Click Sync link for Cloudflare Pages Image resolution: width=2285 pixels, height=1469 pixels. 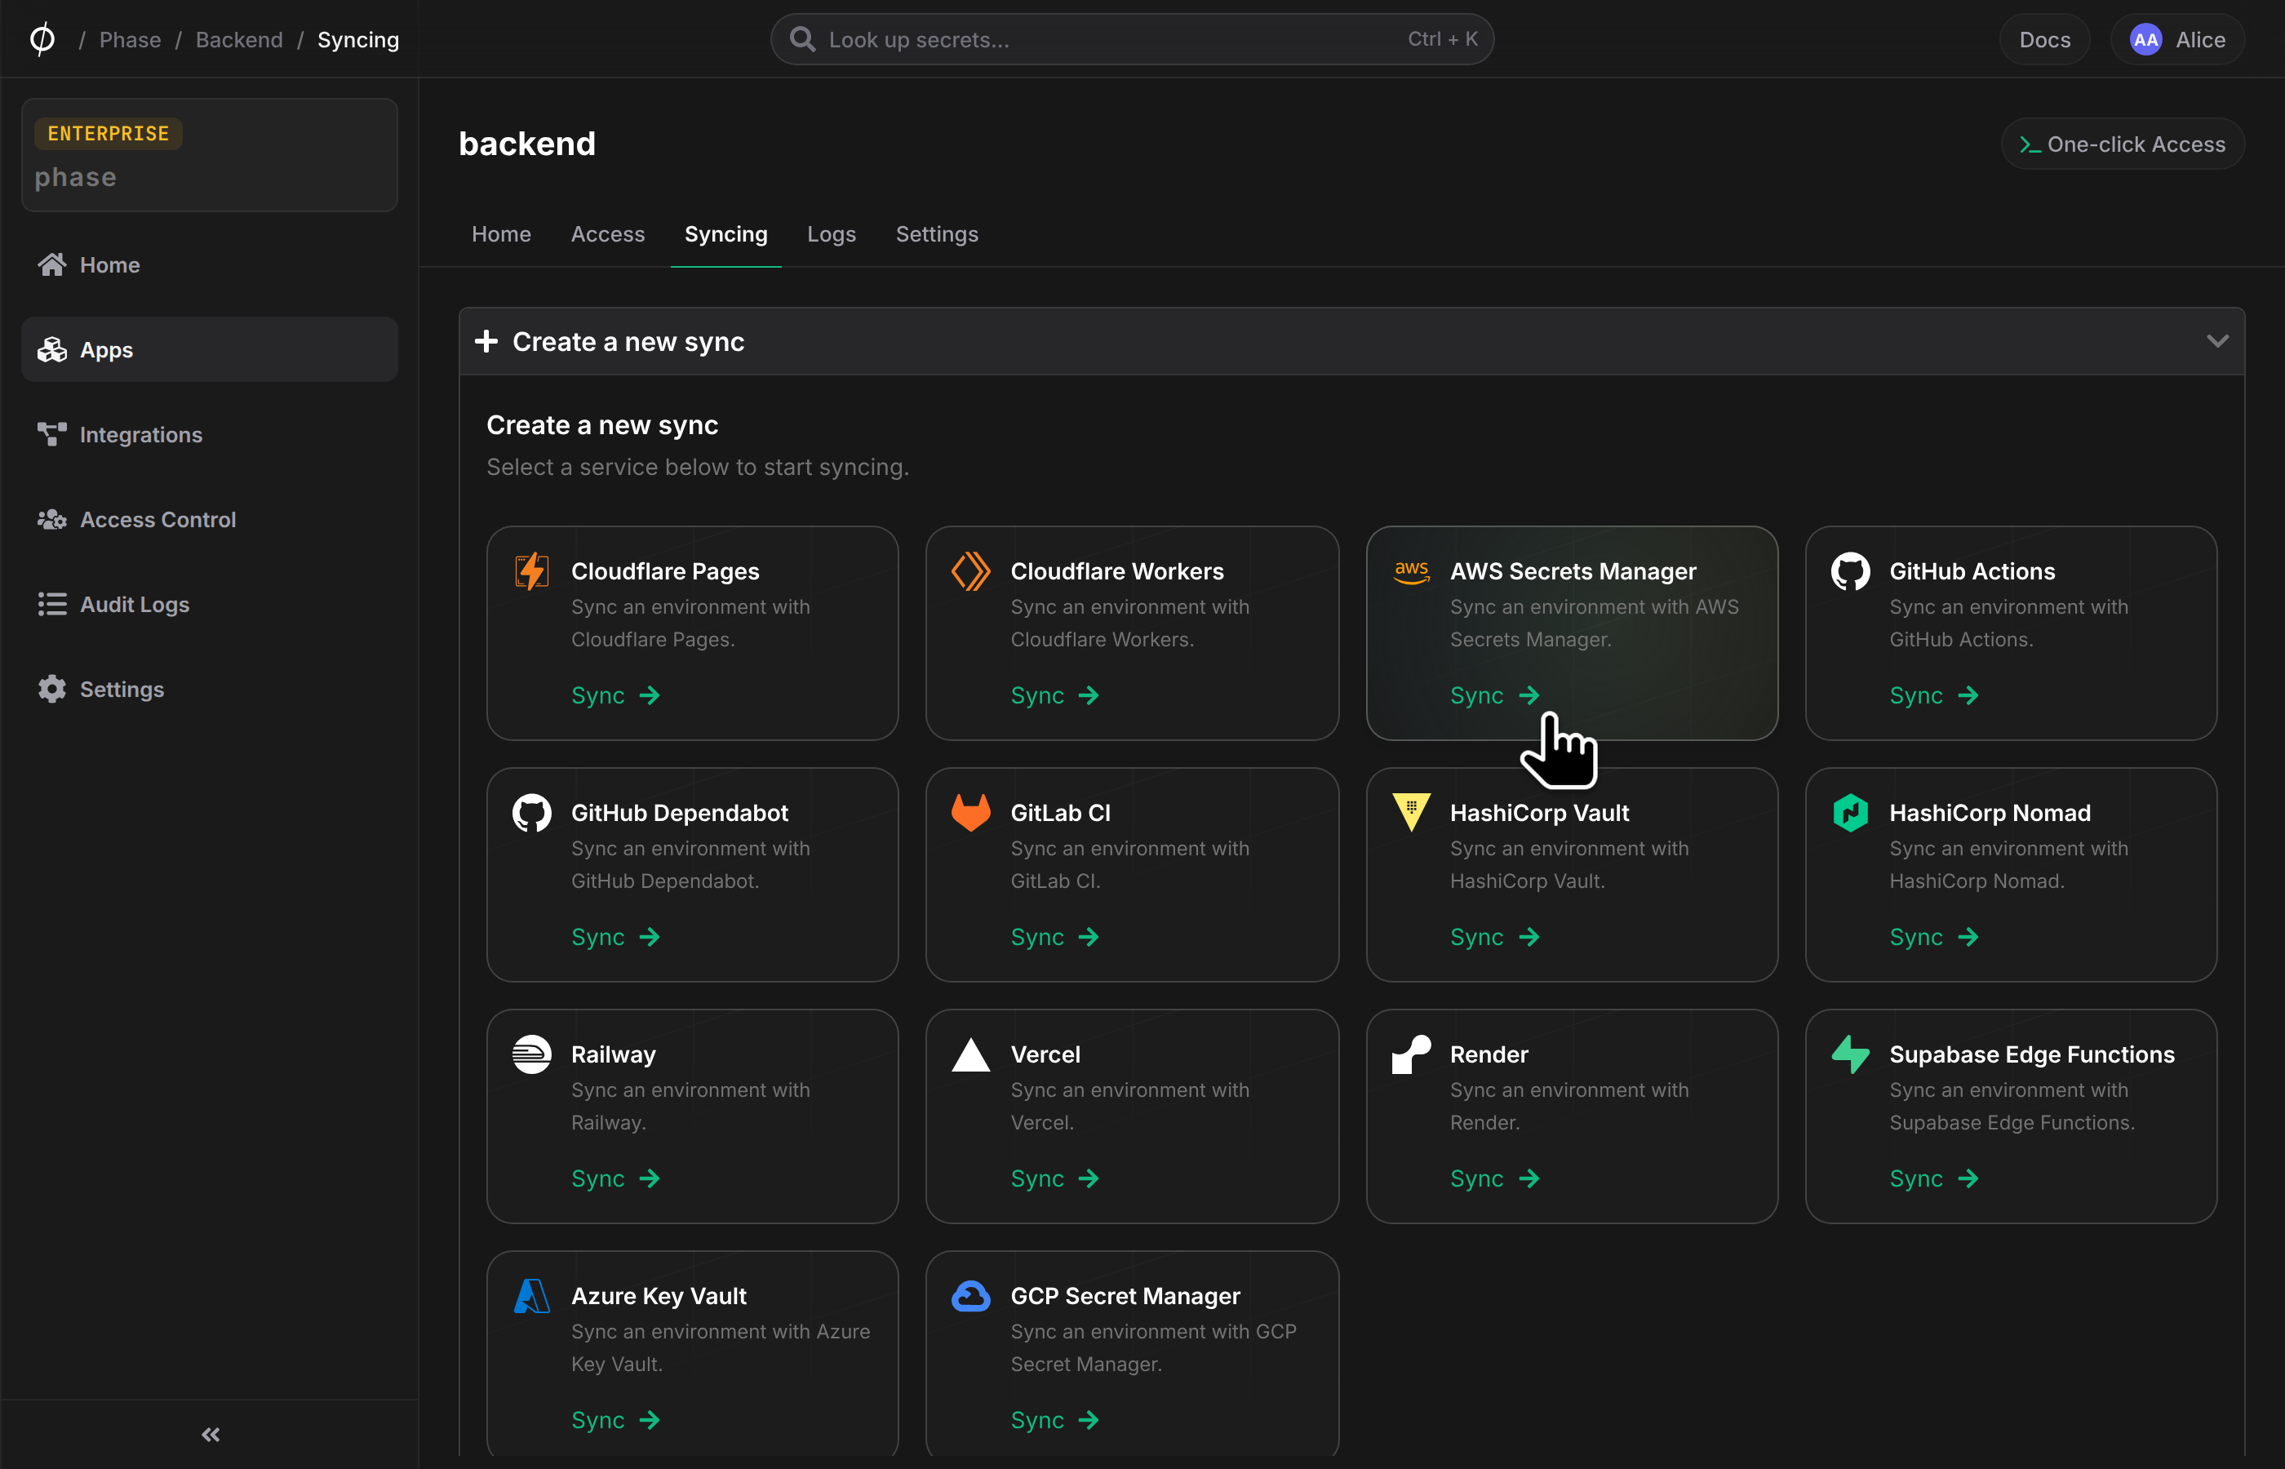pos(615,695)
